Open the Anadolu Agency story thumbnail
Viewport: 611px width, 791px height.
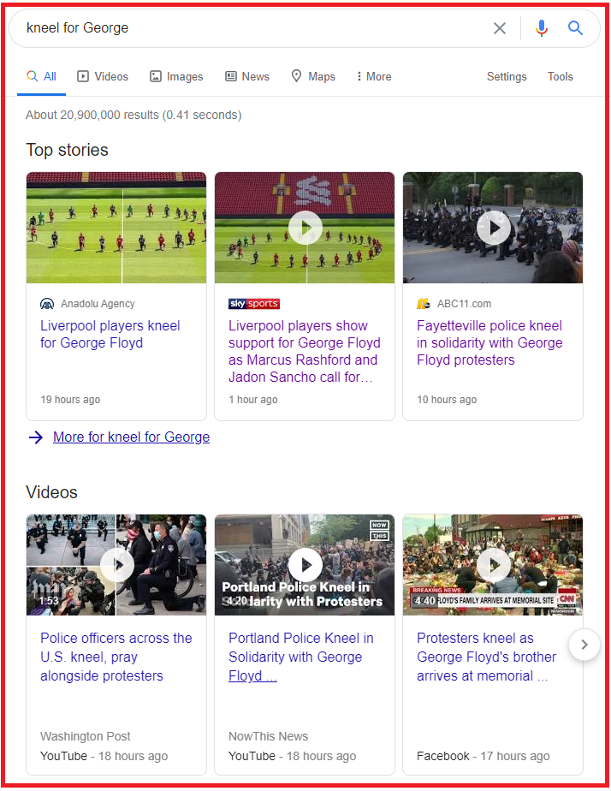(116, 228)
